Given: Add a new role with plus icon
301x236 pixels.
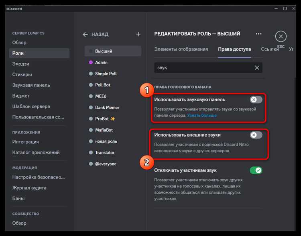Looking at the screenshot, I should click(x=138, y=34).
